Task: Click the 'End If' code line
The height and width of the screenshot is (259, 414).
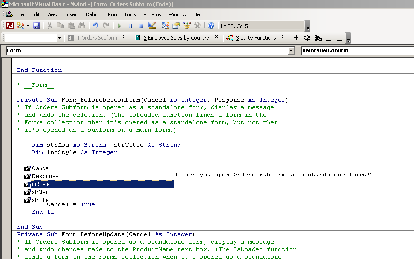Action: click(x=43, y=212)
